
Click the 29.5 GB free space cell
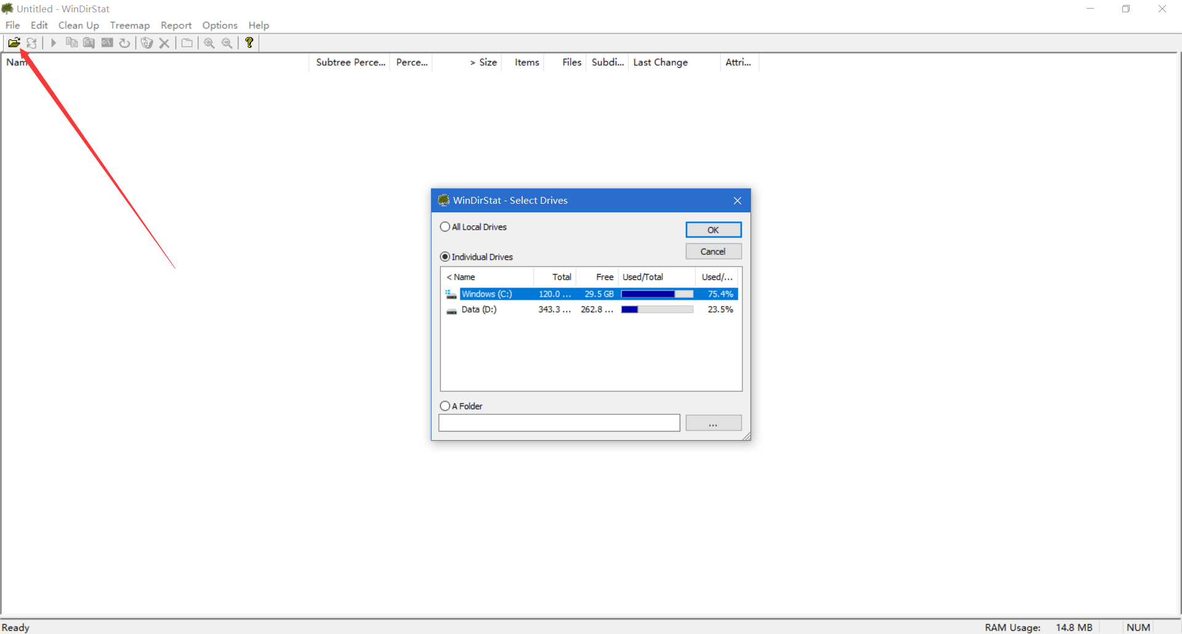pos(599,294)
